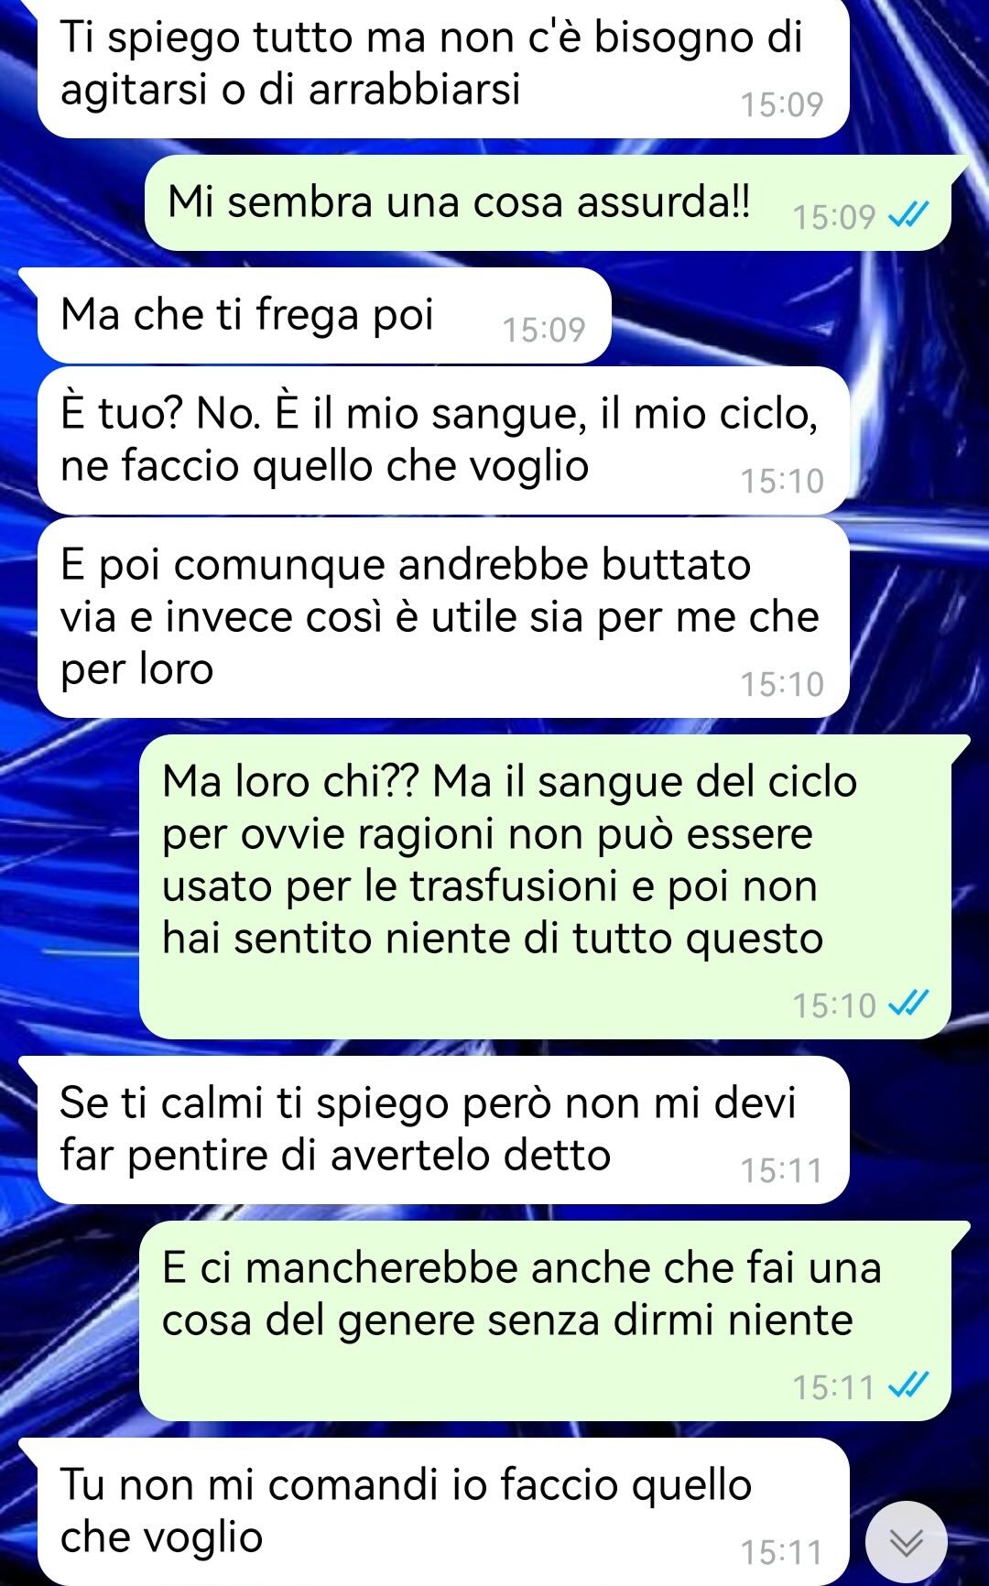Tap message 'E poi comunque andrebbe buttato via'
The width and height of the screenshot is (989, 1586).
click(x=443, y=618)
